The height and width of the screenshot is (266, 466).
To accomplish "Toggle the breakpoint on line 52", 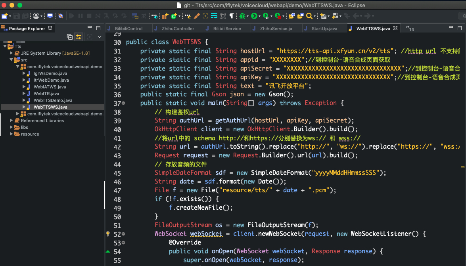I will point(107,233).
